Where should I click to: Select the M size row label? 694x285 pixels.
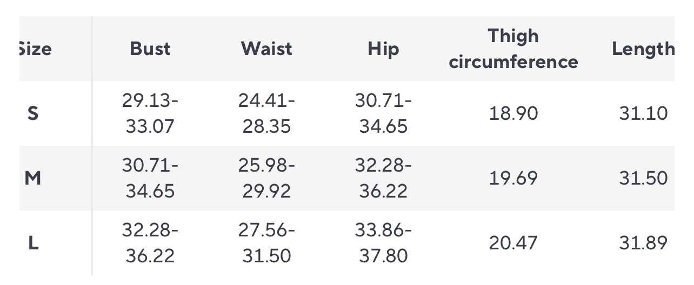click(33, 179)
